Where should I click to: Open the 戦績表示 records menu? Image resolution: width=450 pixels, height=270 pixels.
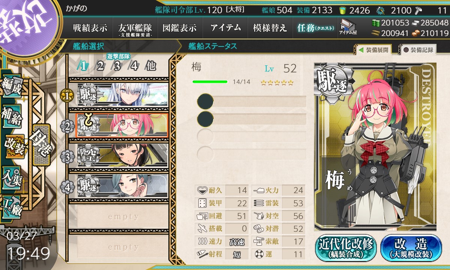pyautogui.click(x=90, y=28)
